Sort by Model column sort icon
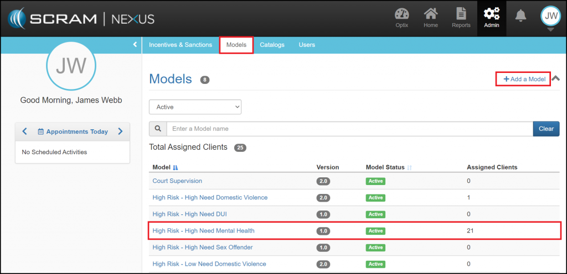The width and height of the screenshot is (567, 274). click(x=176, y=167)
